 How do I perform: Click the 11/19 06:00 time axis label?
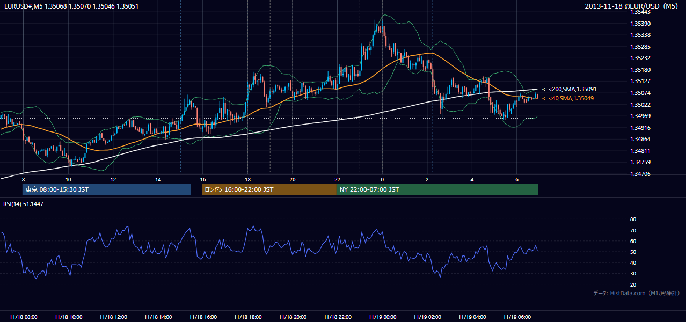tap(517, 317)
